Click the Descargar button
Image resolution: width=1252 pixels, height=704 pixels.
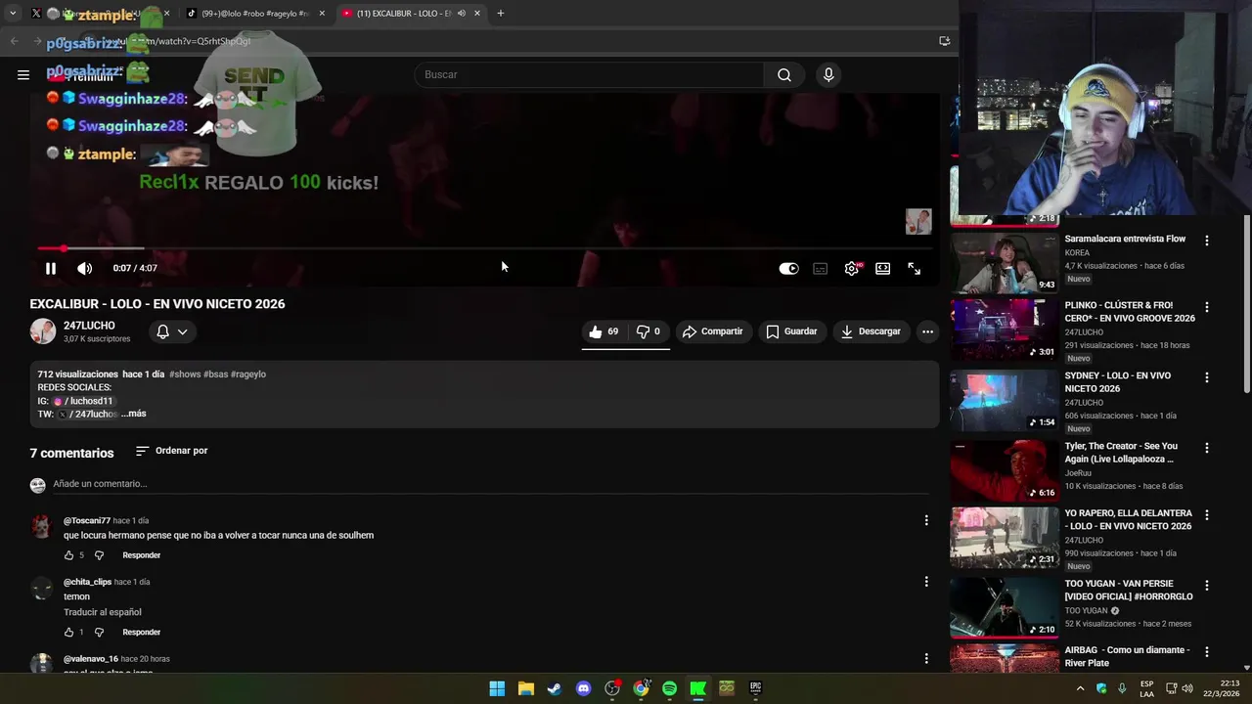(x=871, y=331)
